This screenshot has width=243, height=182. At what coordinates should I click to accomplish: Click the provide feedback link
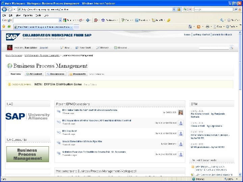(x=222, y=34)
